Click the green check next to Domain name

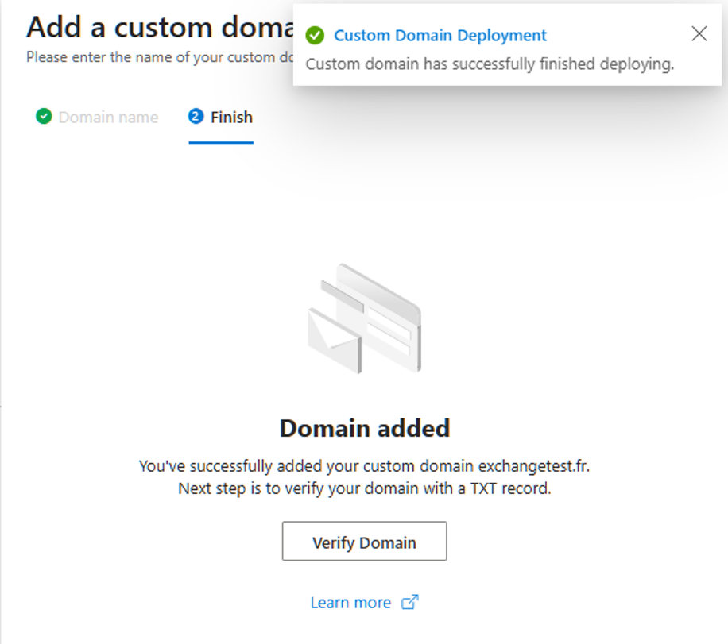coord(44,116)
